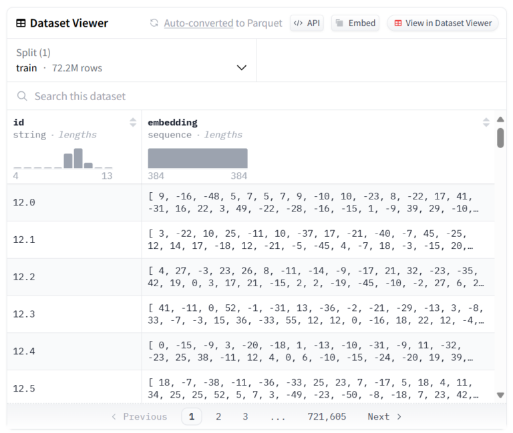Click the Dataset Viewer table icon

[21, 23]
